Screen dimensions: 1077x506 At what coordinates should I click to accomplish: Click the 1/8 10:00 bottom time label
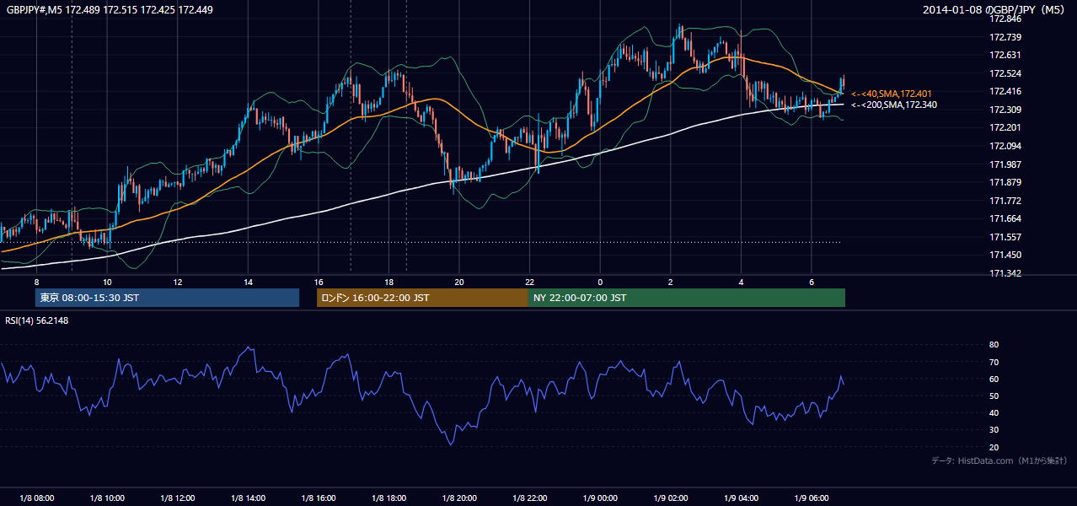[x=107, y=498]
